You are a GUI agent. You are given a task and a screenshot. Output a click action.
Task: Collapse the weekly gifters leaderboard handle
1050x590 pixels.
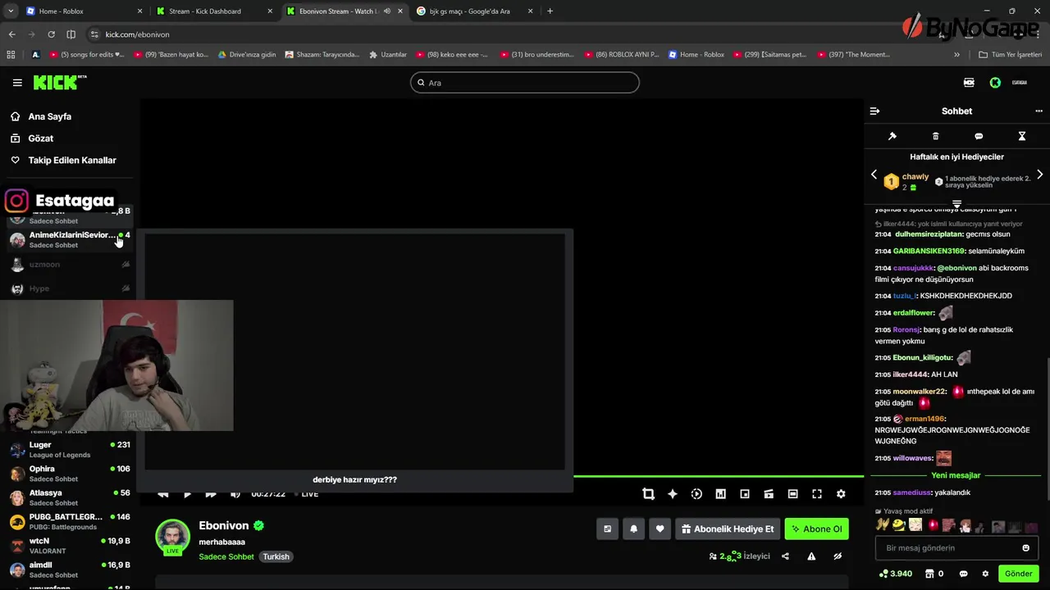(x=956, y=203)
